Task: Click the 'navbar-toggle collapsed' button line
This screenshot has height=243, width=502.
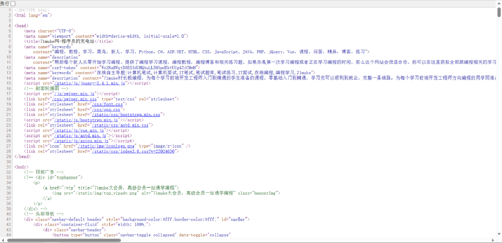Action: click(141, 235)
